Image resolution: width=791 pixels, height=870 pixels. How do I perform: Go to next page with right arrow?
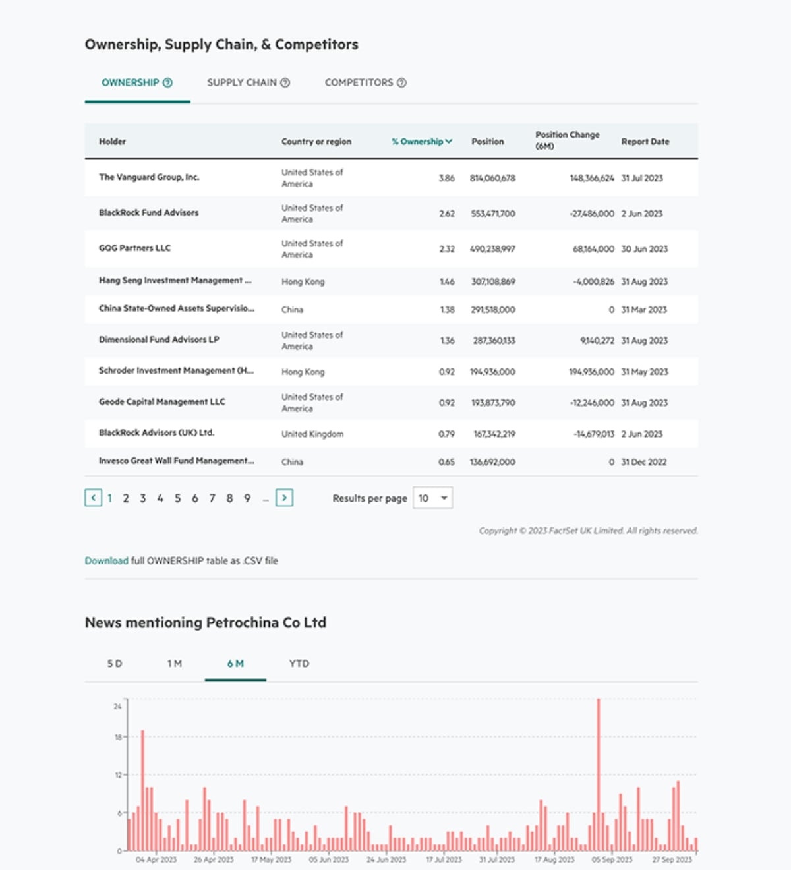pyautogui.click(x=284, y=498)
